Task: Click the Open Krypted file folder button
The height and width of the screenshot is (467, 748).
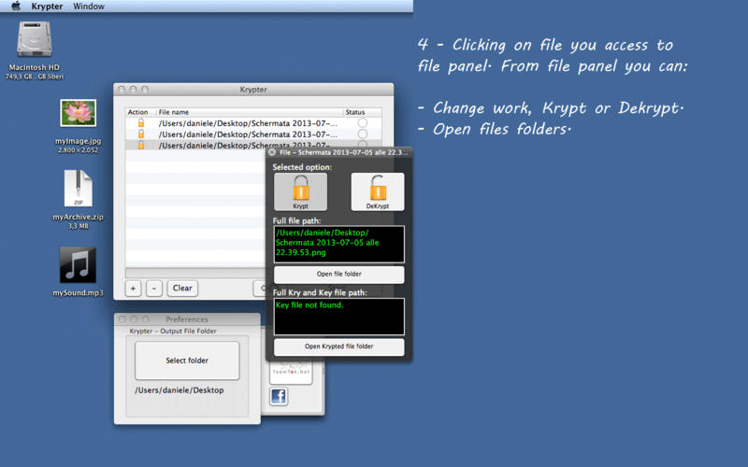Action: (x=339, y=347)
